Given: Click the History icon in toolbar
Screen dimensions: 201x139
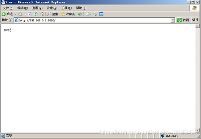Looking at the screenshot, I should [x=80, y=14].
